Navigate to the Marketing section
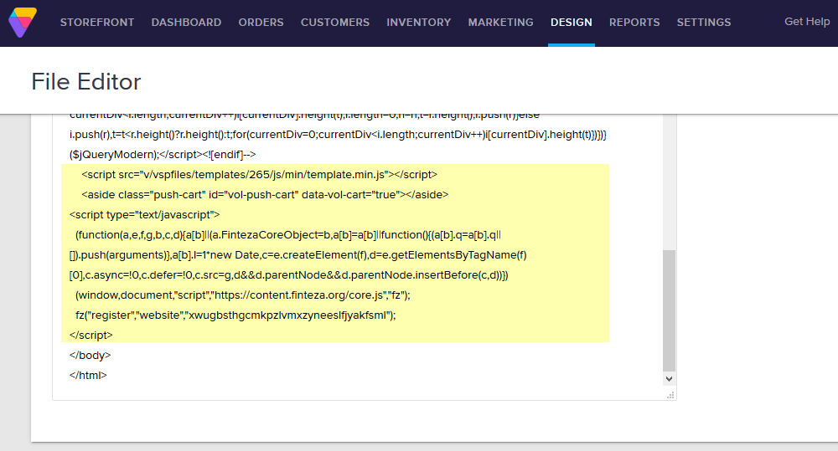Viewport: 838px width, 451px height. tap(500, 23)
